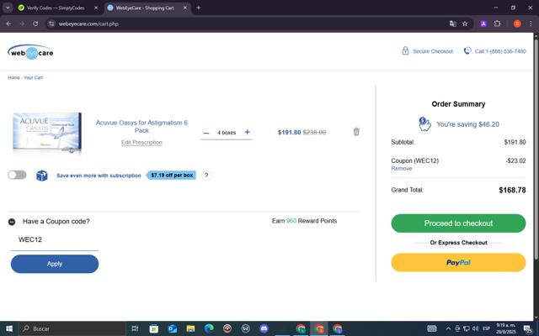Screen dimensions: 539x336
Task: Click the taskbar clock and date
Action: (505, 328)
